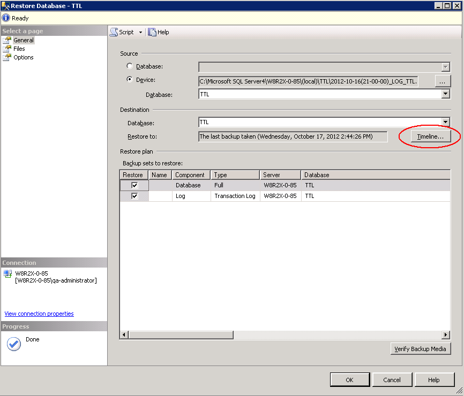
Task: Select the Files page
Action: click(x=19, y=49)
